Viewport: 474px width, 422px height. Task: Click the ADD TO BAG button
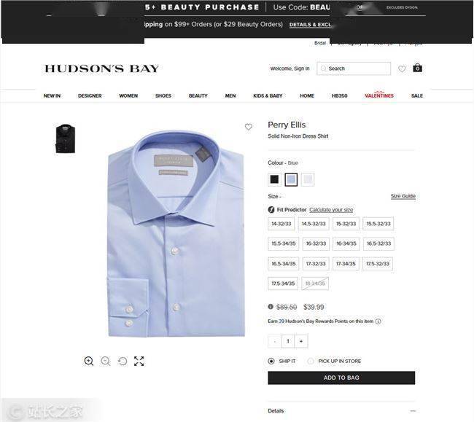click(x=341, y=378)
